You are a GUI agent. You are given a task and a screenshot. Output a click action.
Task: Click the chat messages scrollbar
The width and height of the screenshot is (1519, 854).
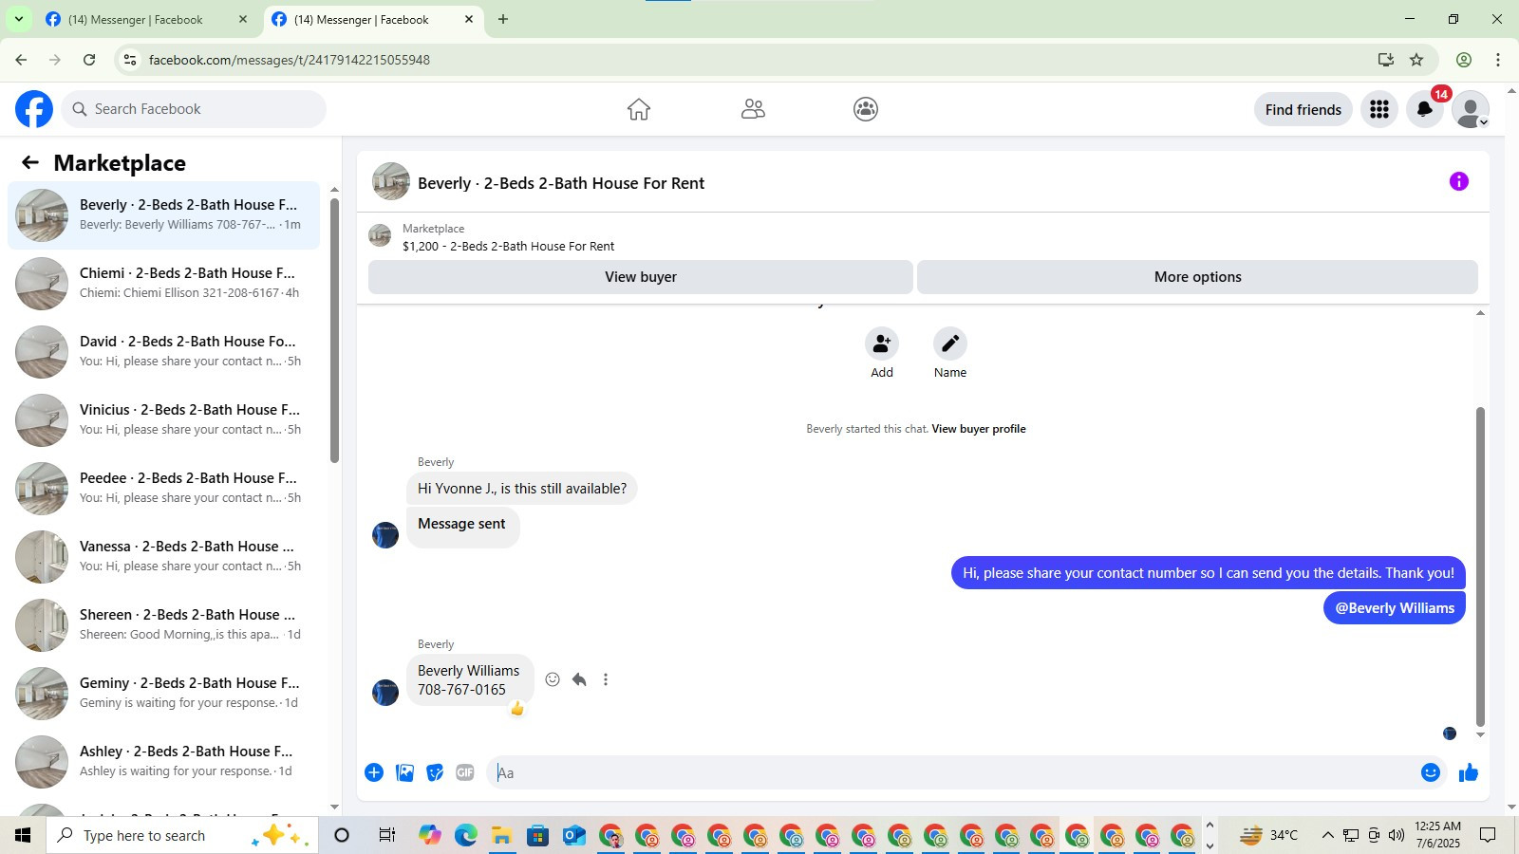(x=1480, y=566)
